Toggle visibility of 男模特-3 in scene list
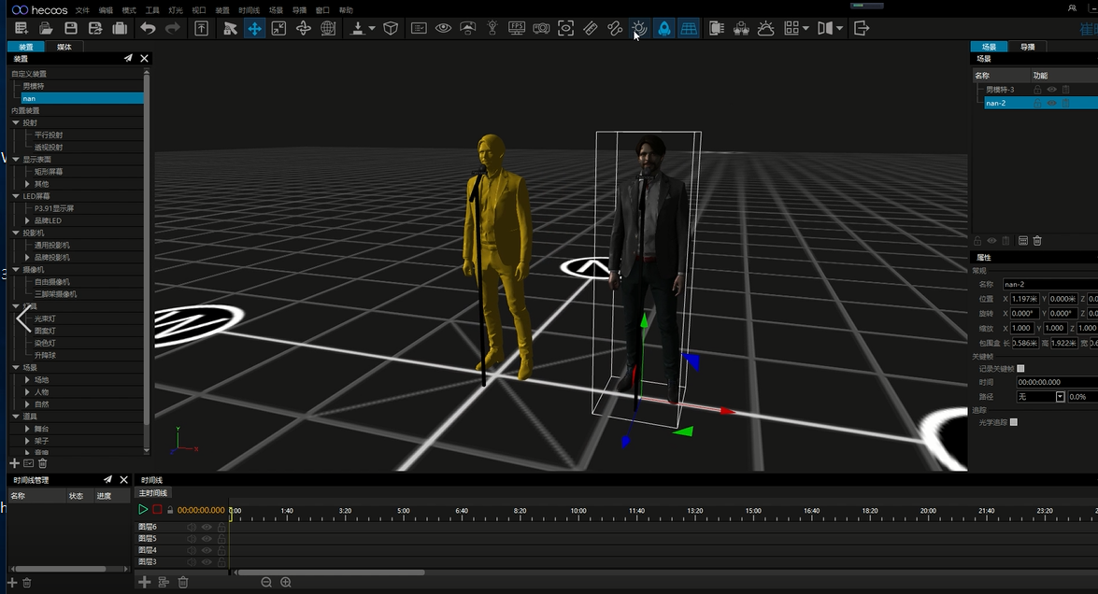 pyautogui.click(x=1051, y=90)
